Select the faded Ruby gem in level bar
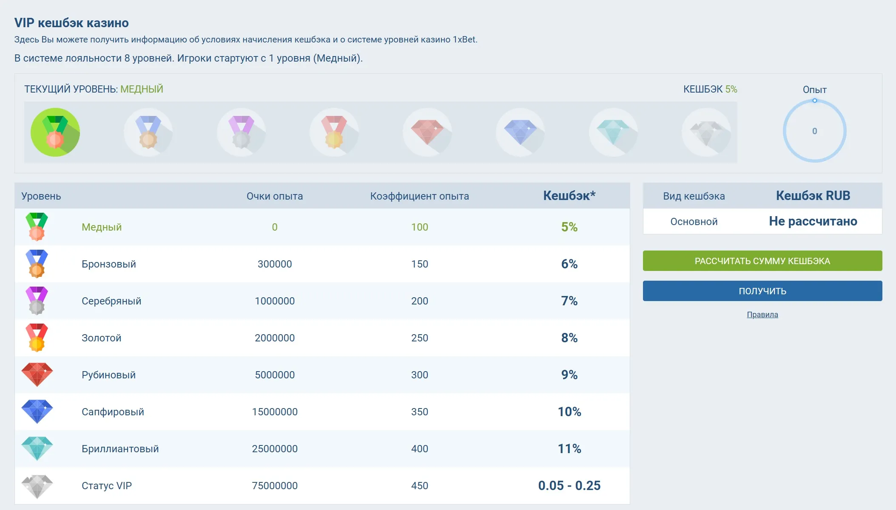896x510 pixels. pyautogui.click(x=427, y=132)
